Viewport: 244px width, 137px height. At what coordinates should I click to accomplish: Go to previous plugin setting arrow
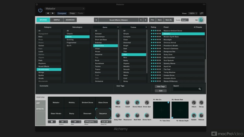pos(48,13)
